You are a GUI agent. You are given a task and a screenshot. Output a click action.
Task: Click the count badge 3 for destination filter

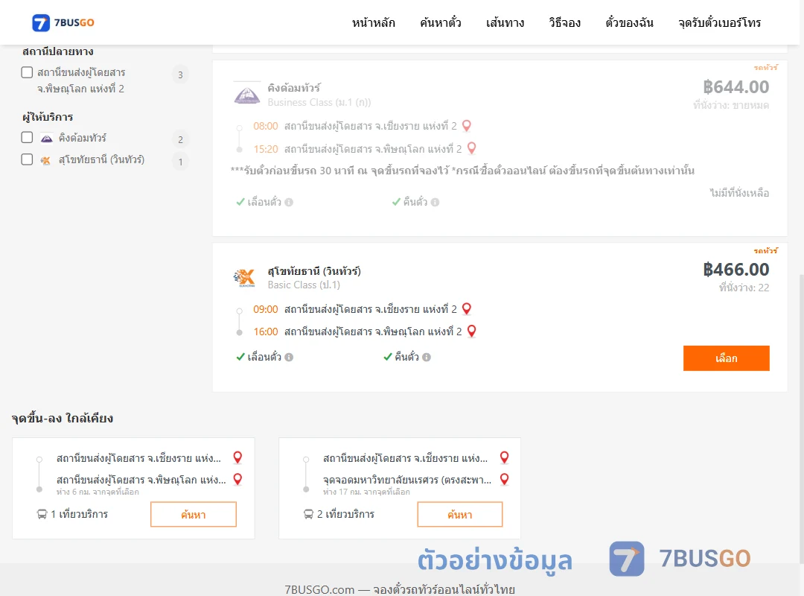pyautogui.click(x=180, y=75)
